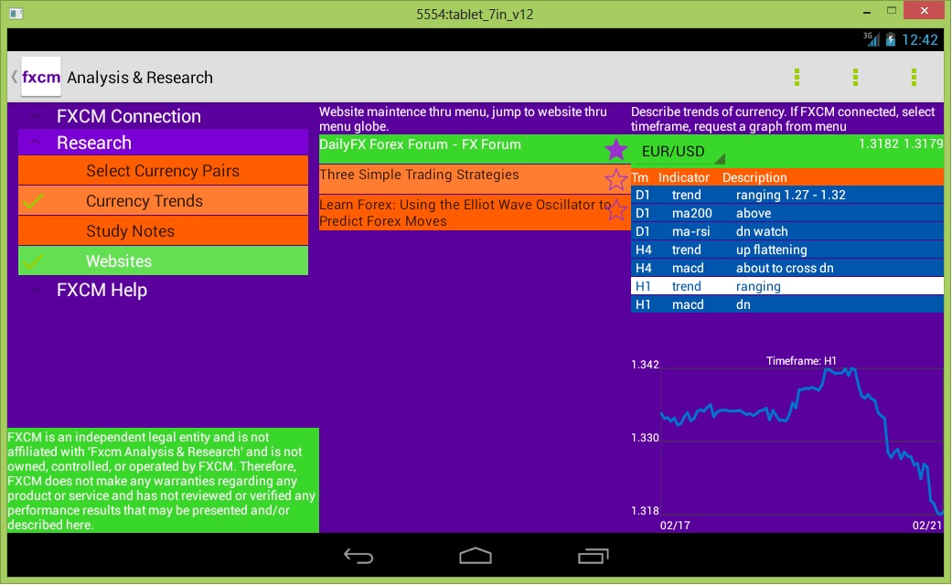Click the Timeframe: H1 chart label

point(801,360)
